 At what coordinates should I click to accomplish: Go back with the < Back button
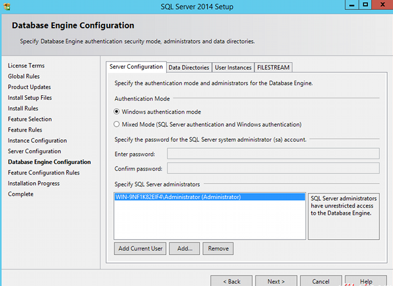232,281
